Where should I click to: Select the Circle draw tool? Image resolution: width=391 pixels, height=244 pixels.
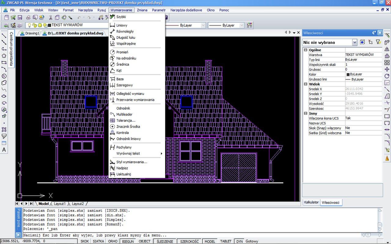pos(4,76)
